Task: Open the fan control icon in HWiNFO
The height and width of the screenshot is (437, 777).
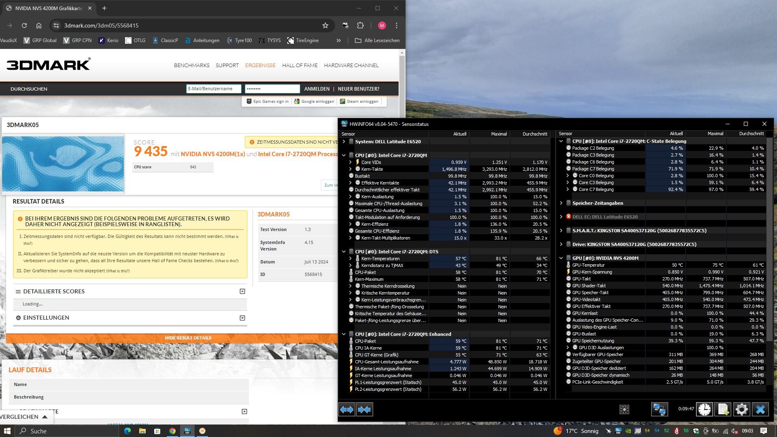Action: [x=624, y=409]
